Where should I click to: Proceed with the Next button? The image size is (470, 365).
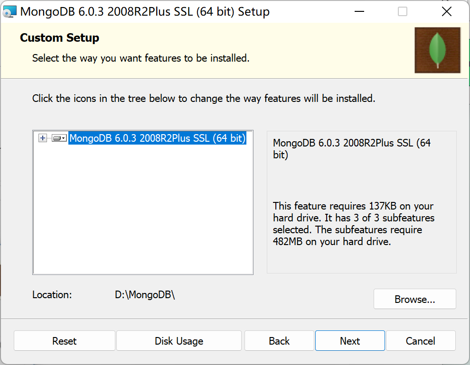pyautogui.click(x=350, y=341)
